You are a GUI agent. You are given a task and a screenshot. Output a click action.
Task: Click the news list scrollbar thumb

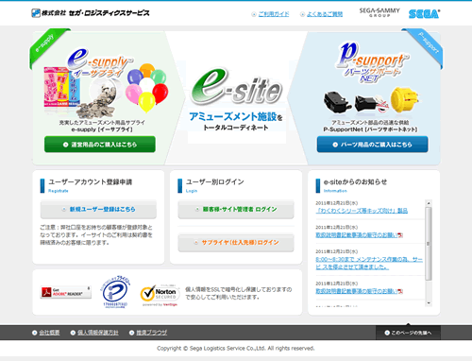click(x=429, y=244)
